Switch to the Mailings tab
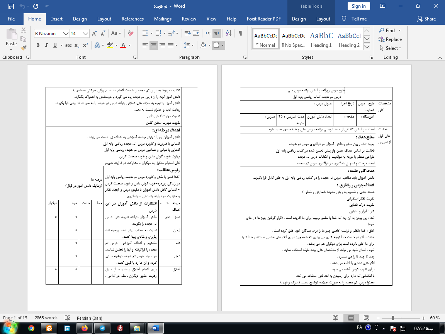This screenshot has width=445, height=334. pos(163,19)
